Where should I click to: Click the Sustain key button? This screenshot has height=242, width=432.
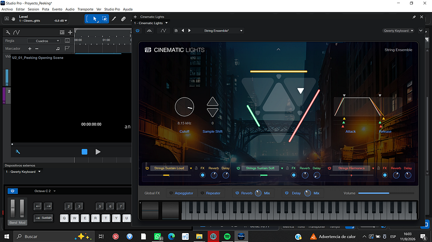(44, 218)
